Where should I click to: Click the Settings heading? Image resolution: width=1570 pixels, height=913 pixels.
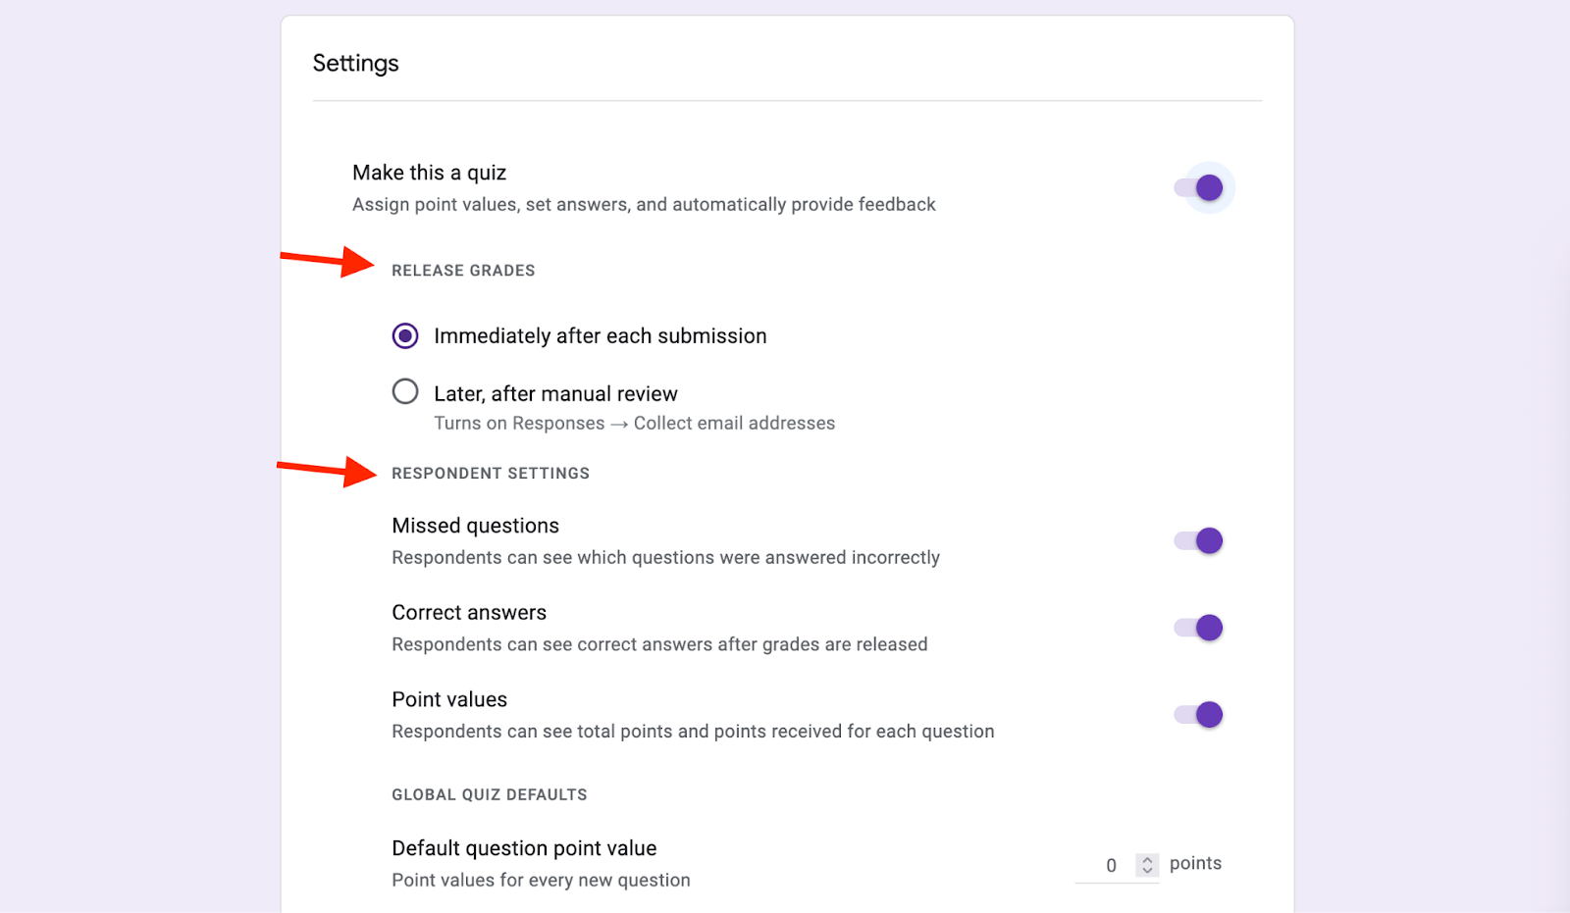point(355,64)
